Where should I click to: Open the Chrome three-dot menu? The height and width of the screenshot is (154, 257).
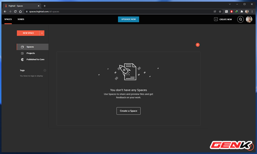pyautogui.click(x=252, y=12)
